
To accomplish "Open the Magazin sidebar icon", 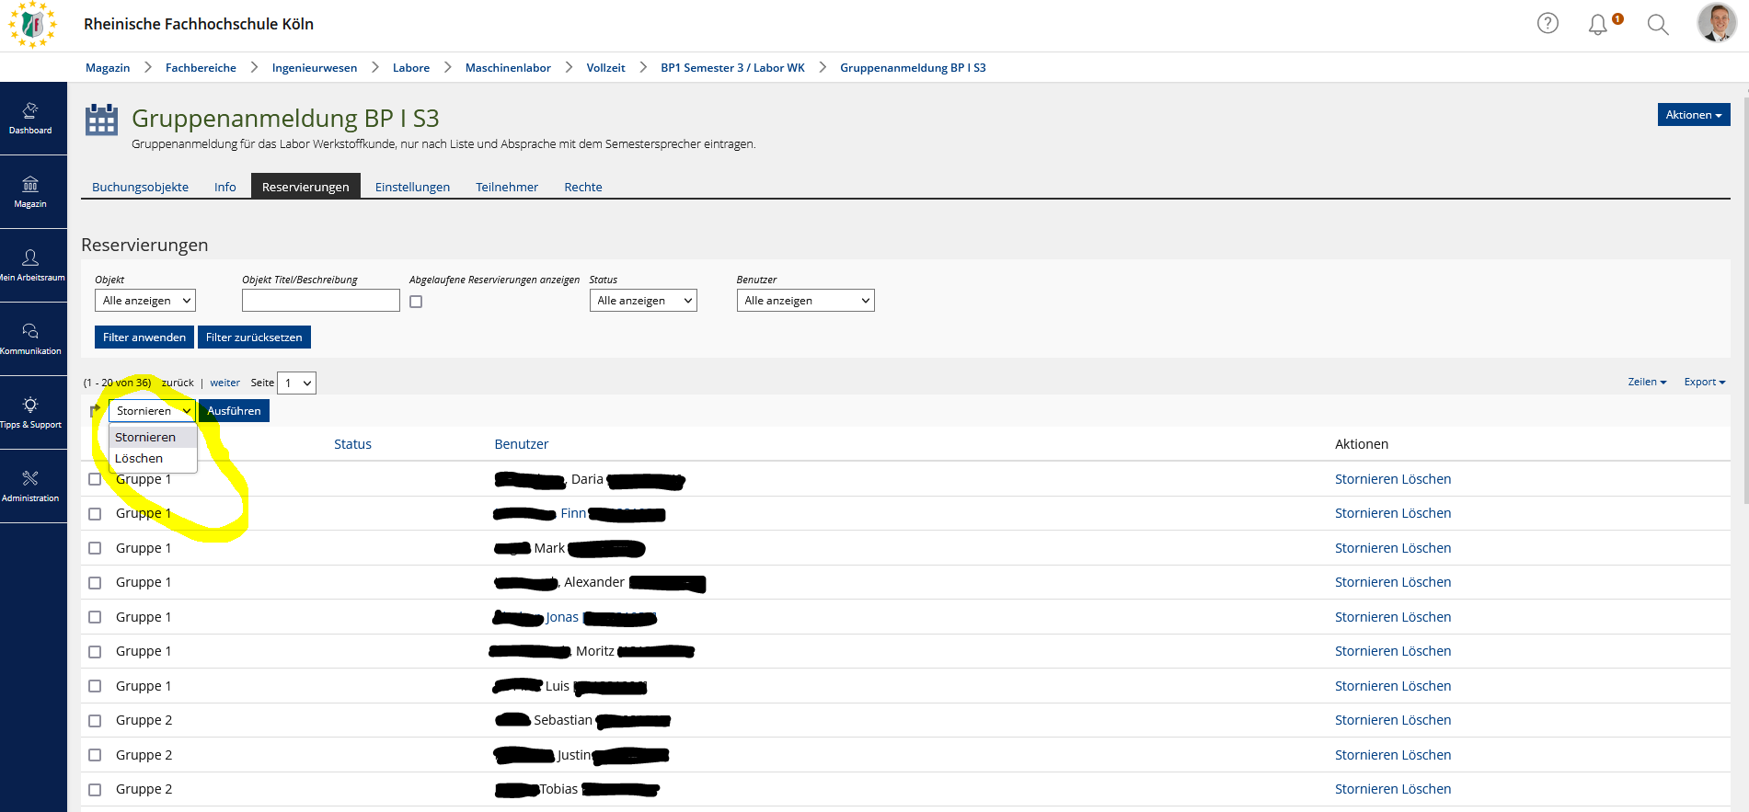I will pyautogui.click(x=30, y=191).
